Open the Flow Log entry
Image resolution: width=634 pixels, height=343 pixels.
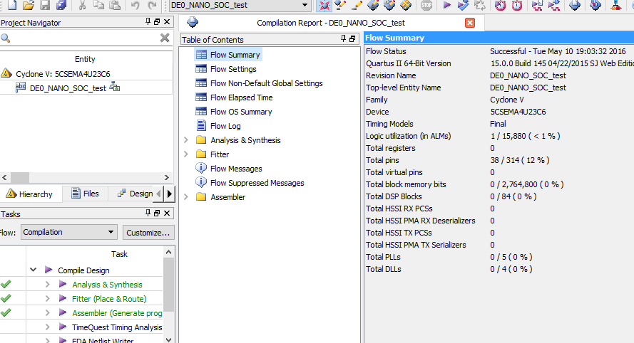(x=225, y=126)
